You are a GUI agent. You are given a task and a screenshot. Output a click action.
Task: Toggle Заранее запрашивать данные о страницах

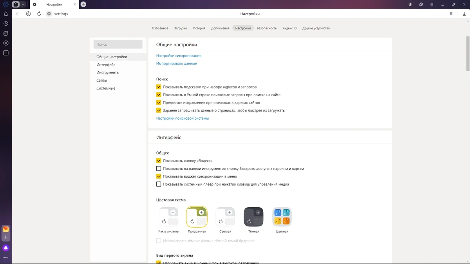tap(159, 110)
